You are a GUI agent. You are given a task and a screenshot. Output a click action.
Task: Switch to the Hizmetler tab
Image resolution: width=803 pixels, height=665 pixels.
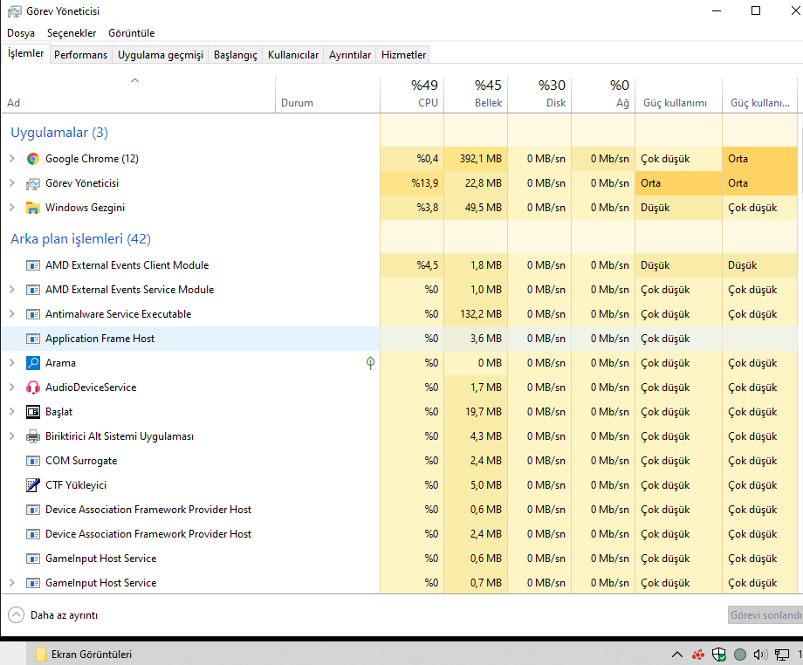[403, 55]
